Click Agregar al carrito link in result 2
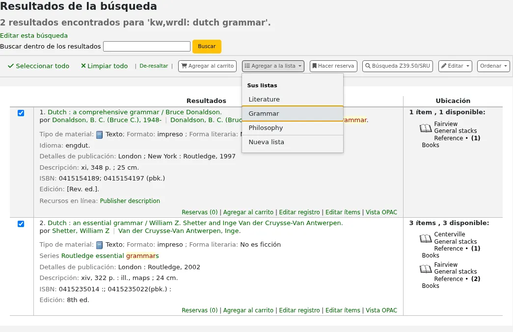 (248, 310)
